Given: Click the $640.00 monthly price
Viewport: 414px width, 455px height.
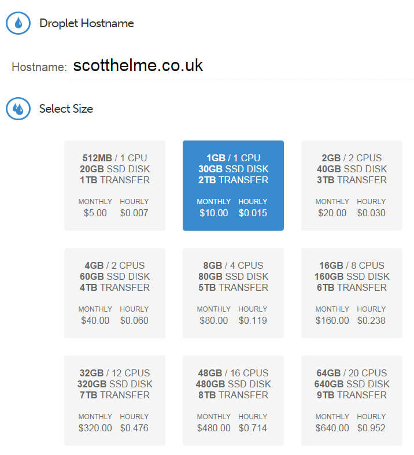Looking at the screenshot, I should click(x=332, y=428).
